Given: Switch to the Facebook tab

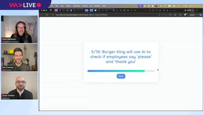Looking at the screenshot, I should 71,10.
